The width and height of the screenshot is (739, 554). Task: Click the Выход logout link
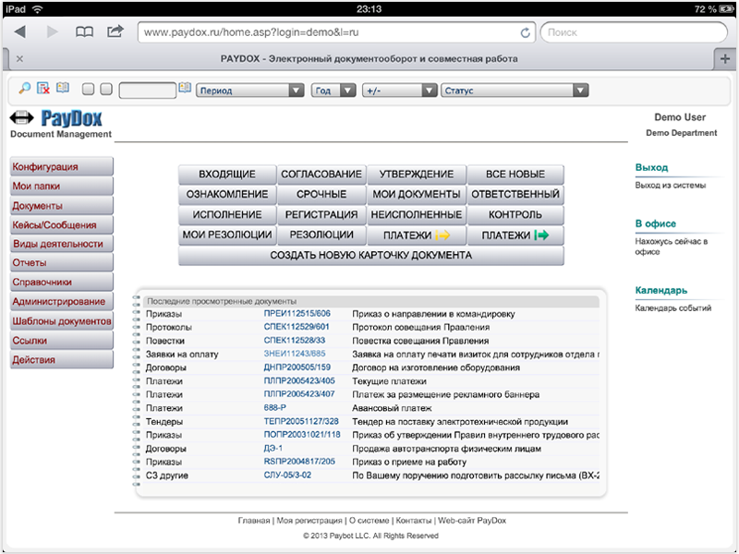click(651, 168)
